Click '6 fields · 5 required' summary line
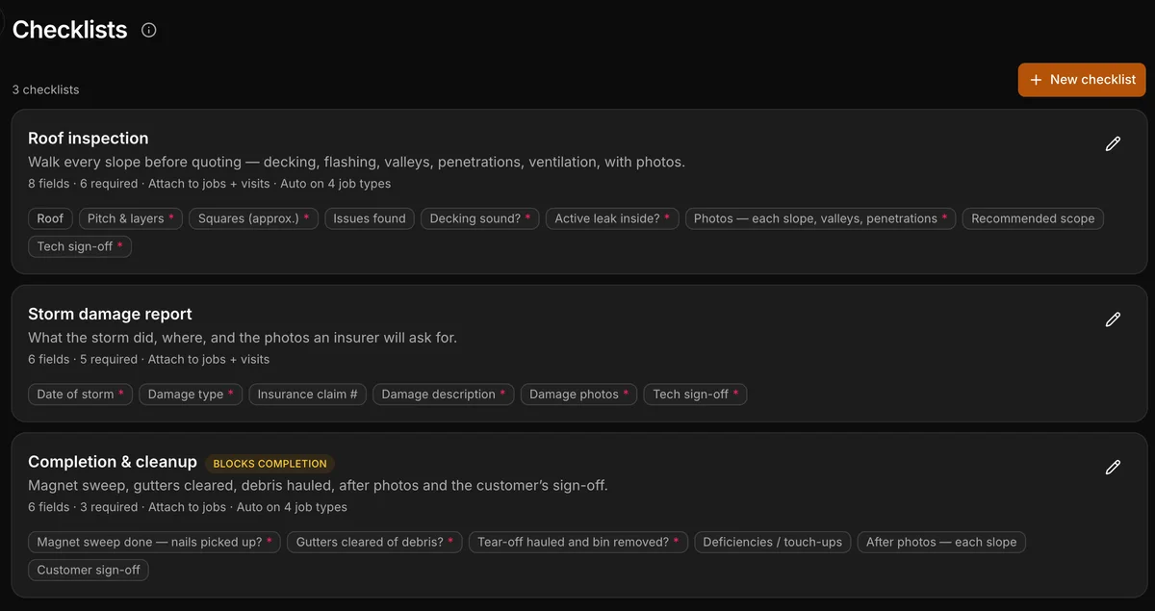 [148, 359]
